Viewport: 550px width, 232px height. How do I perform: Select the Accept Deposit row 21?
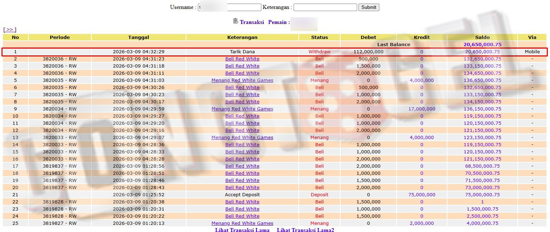click(x=242, y=194)
